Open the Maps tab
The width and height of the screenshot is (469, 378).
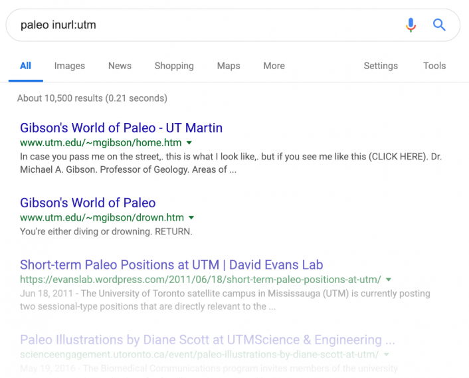pyautogui.click(x=229, y=66)
